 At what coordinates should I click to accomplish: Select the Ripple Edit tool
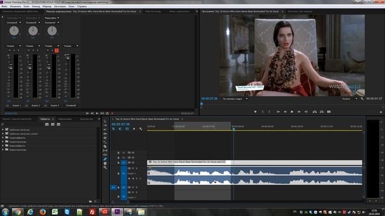105,130
